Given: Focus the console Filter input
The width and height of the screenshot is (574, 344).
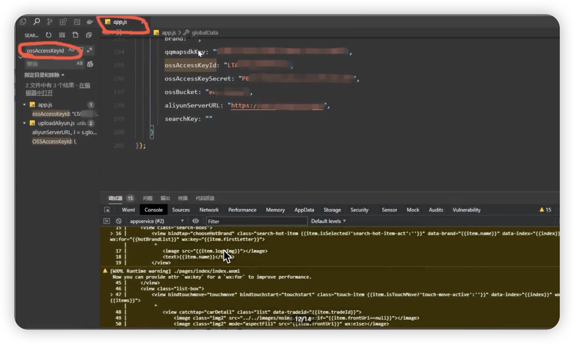Looking at the screenshot, I should click(x=257, y=221).
